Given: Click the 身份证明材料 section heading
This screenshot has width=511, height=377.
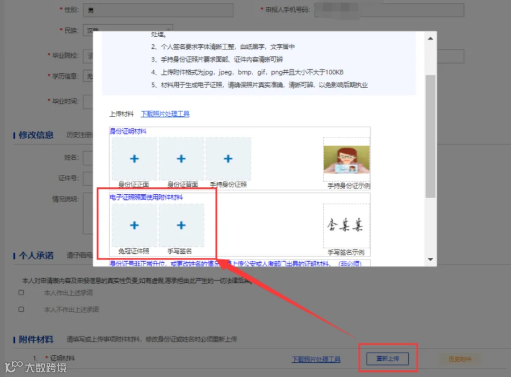Looking at the screenshot, I should [x=128, y=131].
